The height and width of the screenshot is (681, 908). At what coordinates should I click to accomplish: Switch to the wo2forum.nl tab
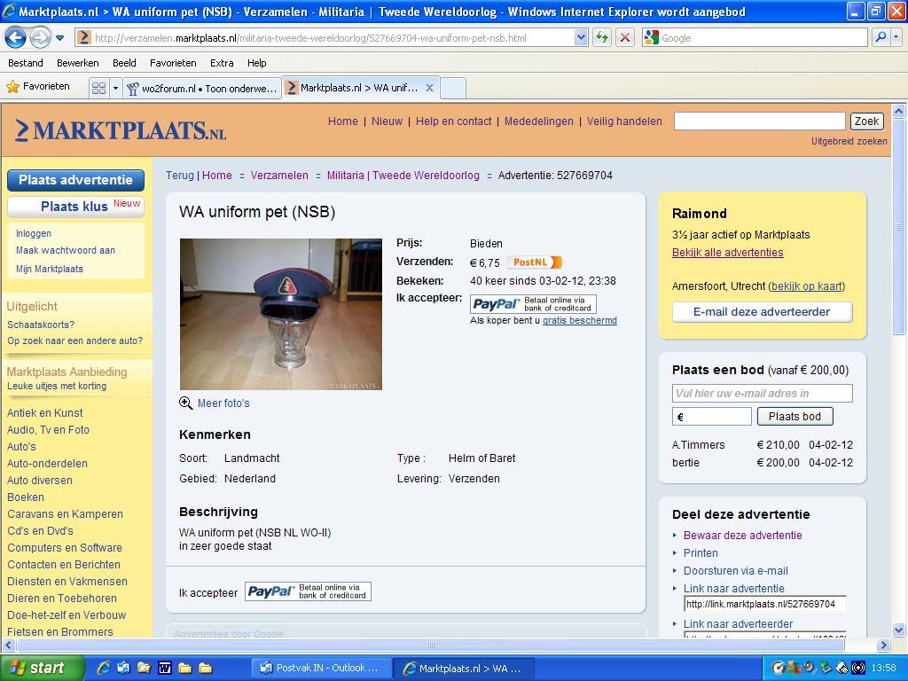point(201,88)
